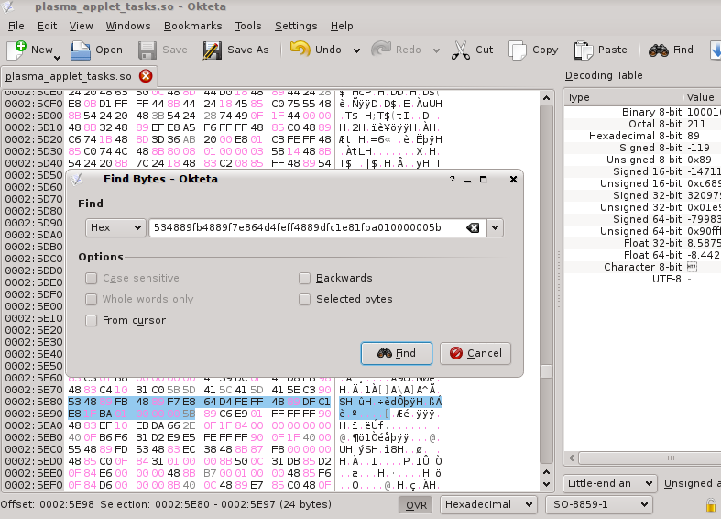Click the Signed 64-bit row
This screenshot has height=519, width=721.
pyautogui.click(x=642, y=219)
